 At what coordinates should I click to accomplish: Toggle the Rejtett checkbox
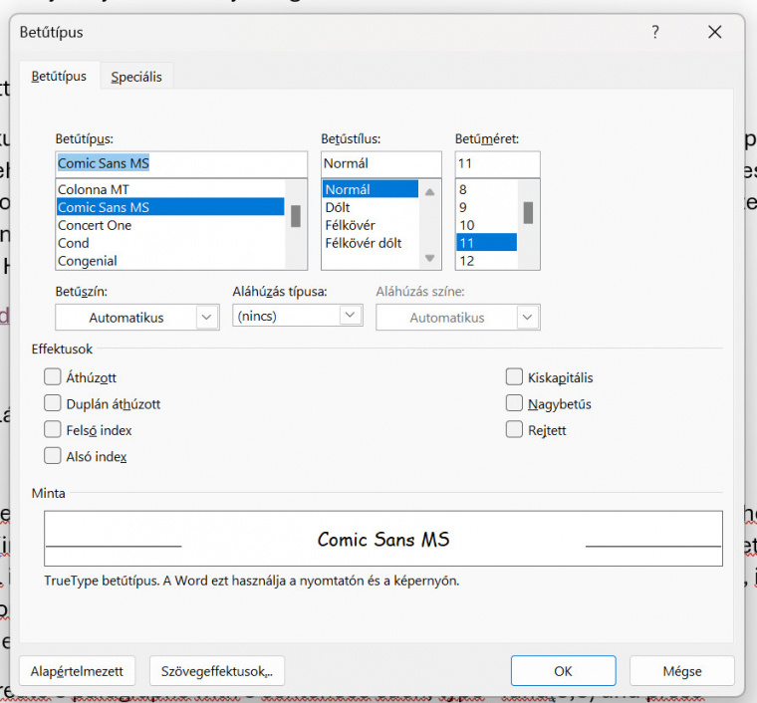pyautogui.click(x=514, y=429)
